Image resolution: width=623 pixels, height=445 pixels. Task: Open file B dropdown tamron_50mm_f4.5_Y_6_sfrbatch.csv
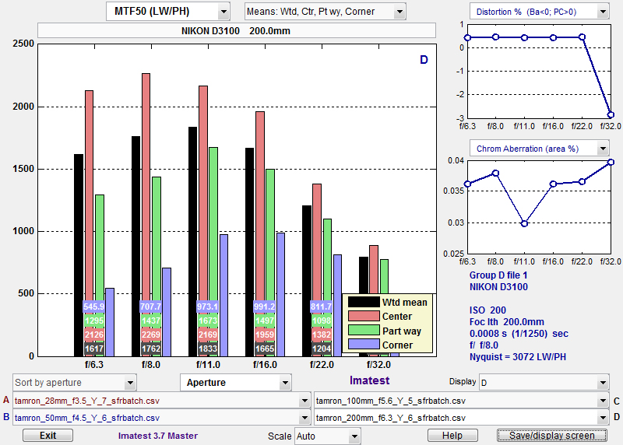click(x=162, y=418)
